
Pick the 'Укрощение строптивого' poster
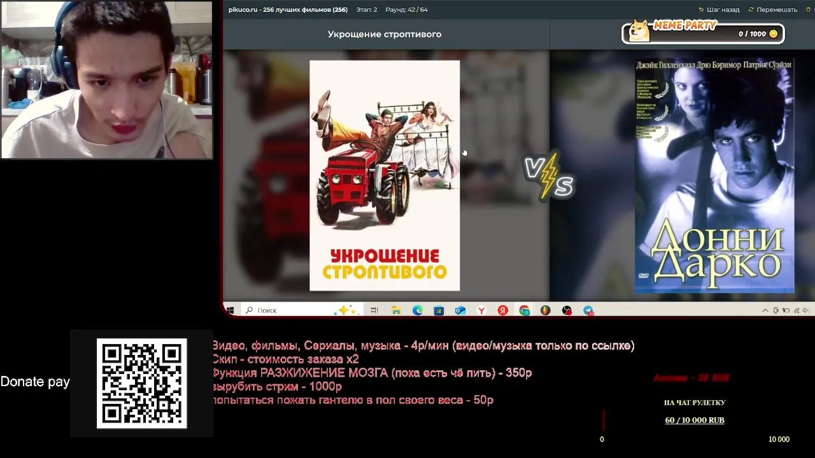point(385,176)
